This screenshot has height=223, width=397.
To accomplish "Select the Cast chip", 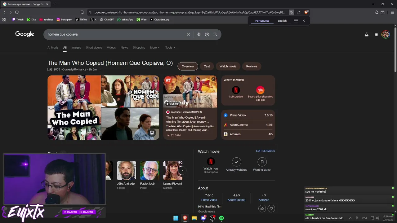I will [x=207, y=66].
